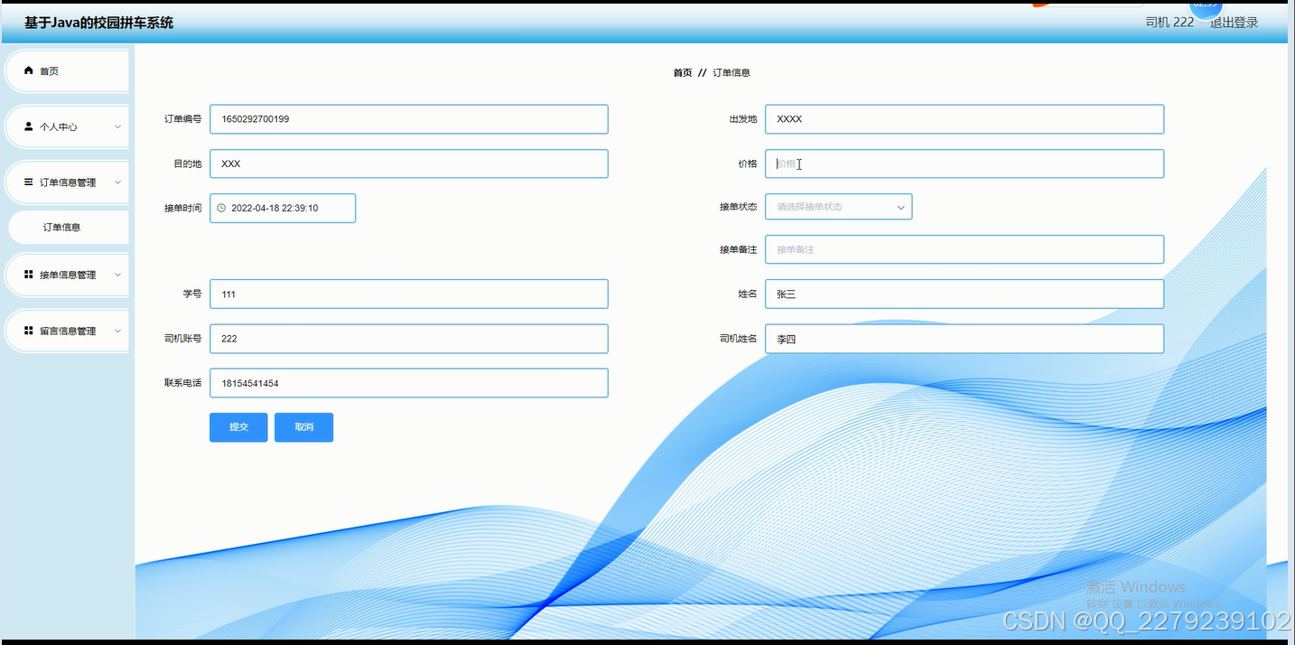1295x645 pixels.
Task: Click the home icon beside 首页
Action: [x=29, y=70]
